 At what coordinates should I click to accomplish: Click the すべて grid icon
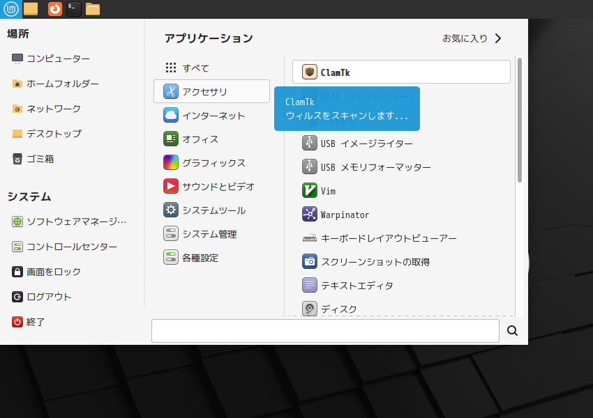(x=171, y=68)
